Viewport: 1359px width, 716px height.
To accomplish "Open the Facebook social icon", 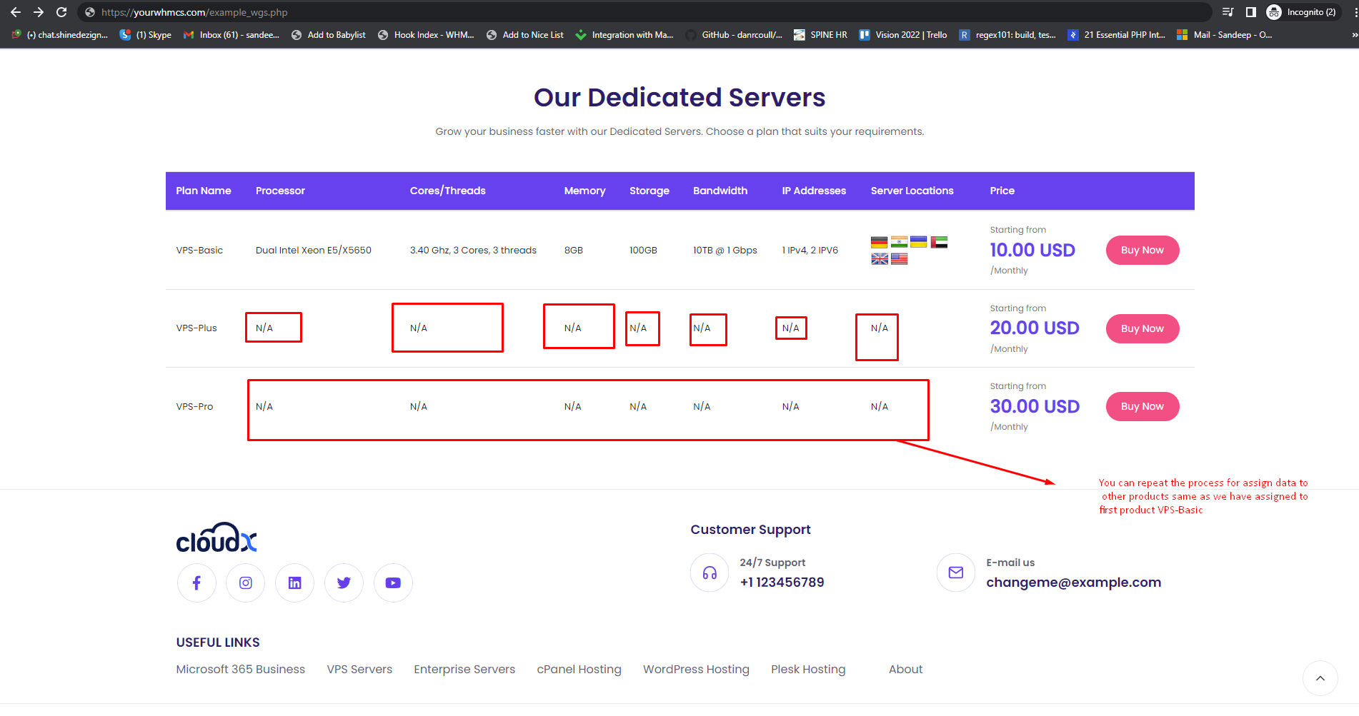I will point(196,583).
